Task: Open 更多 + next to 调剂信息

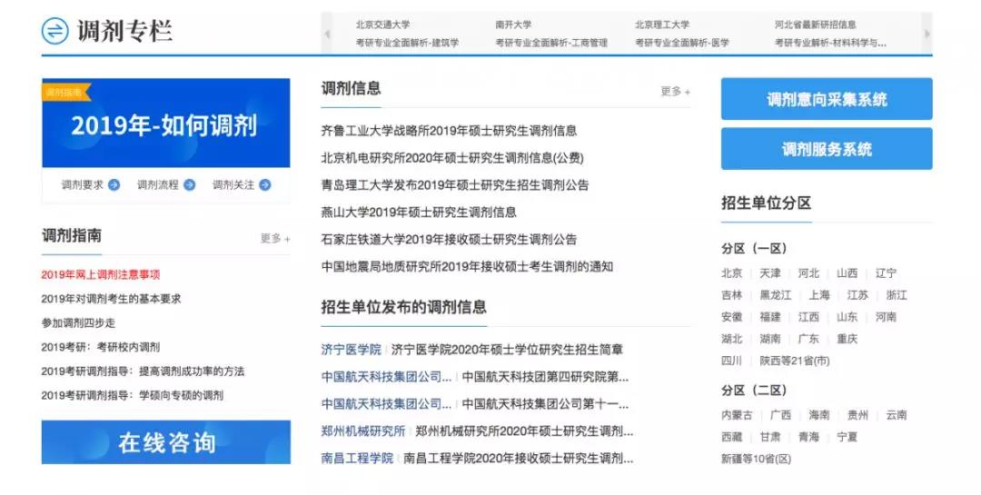Action: [676, 92]
